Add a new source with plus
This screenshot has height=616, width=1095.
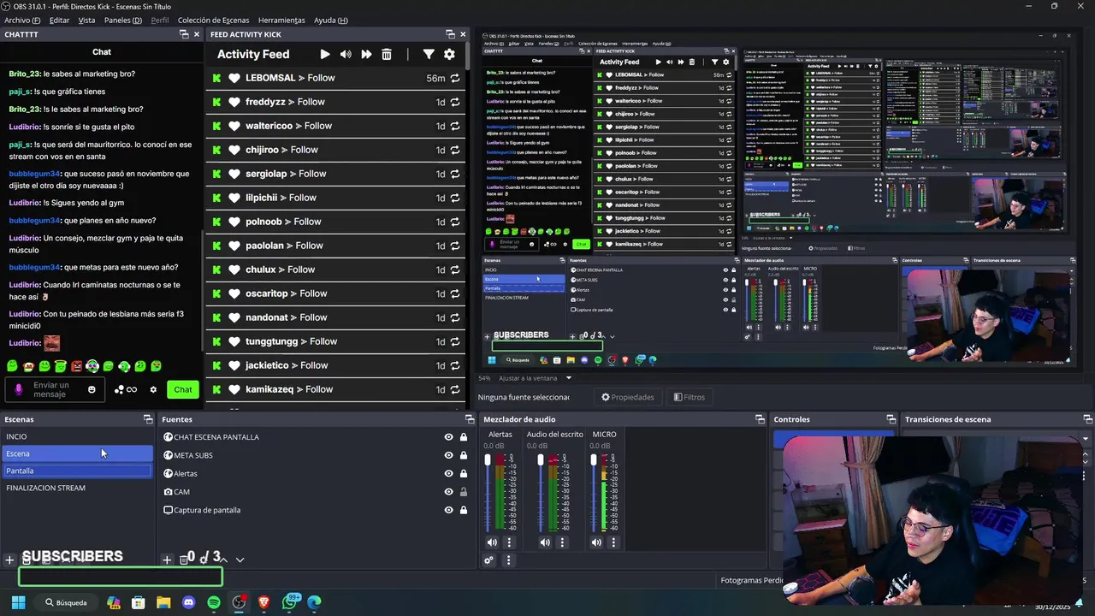(x=168, y=560)
